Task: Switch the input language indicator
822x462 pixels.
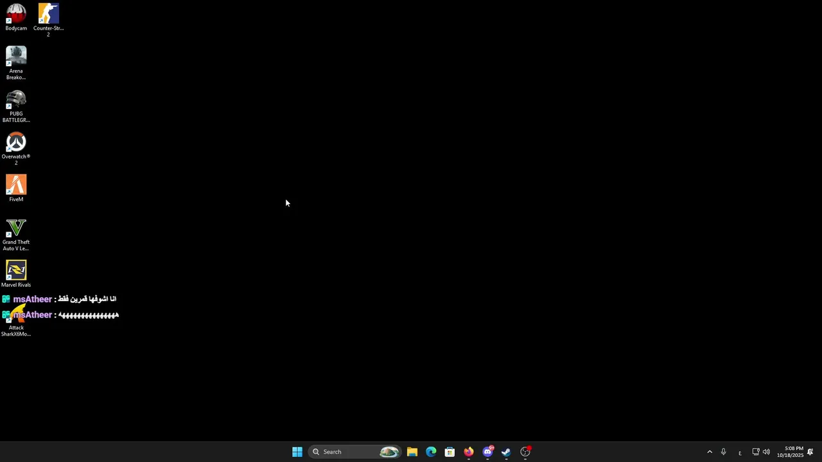Action: coord(740,452)
